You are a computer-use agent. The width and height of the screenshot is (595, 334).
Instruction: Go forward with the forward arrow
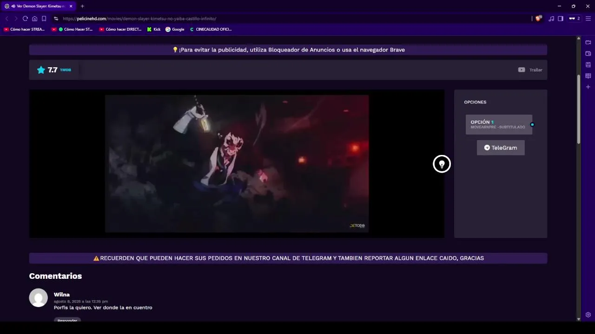(16, 19)
